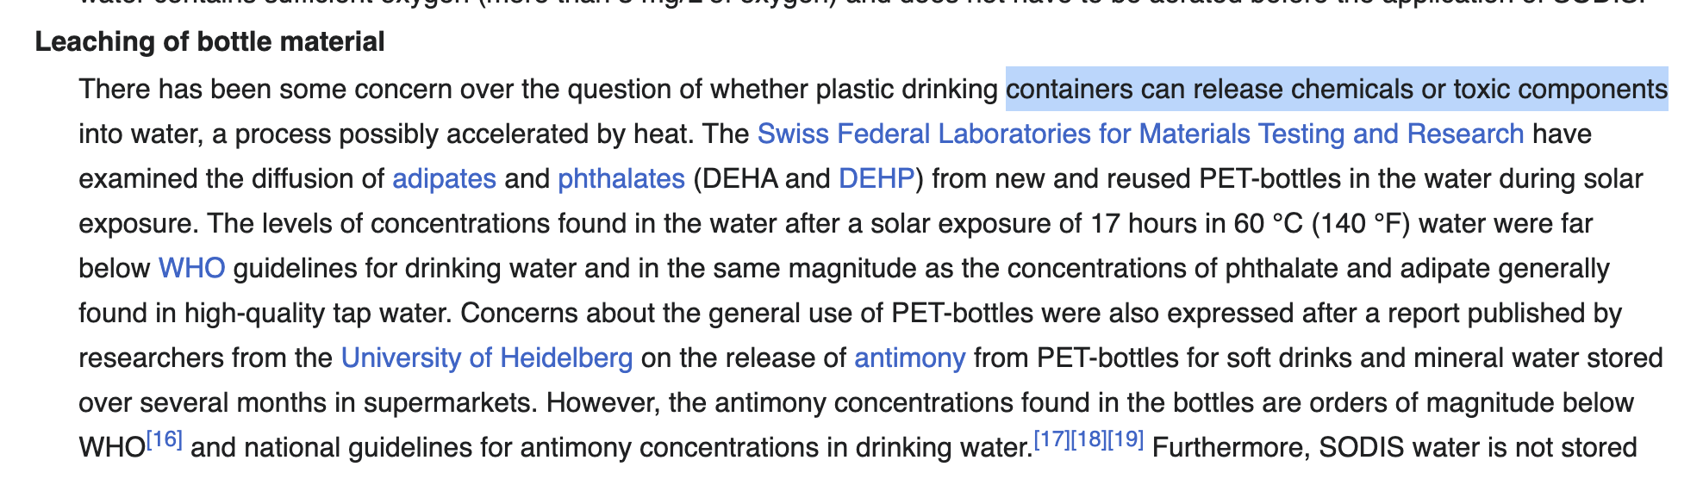Screen dimensions: 1703x479
Task: Click the text '140 °F' in the paragraph
Action: (1361, 224)
